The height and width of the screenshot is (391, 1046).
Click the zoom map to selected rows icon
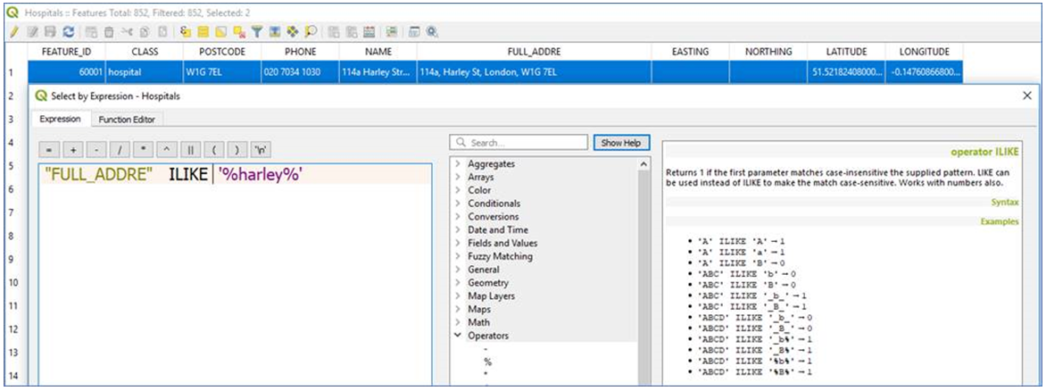(311, 31)
